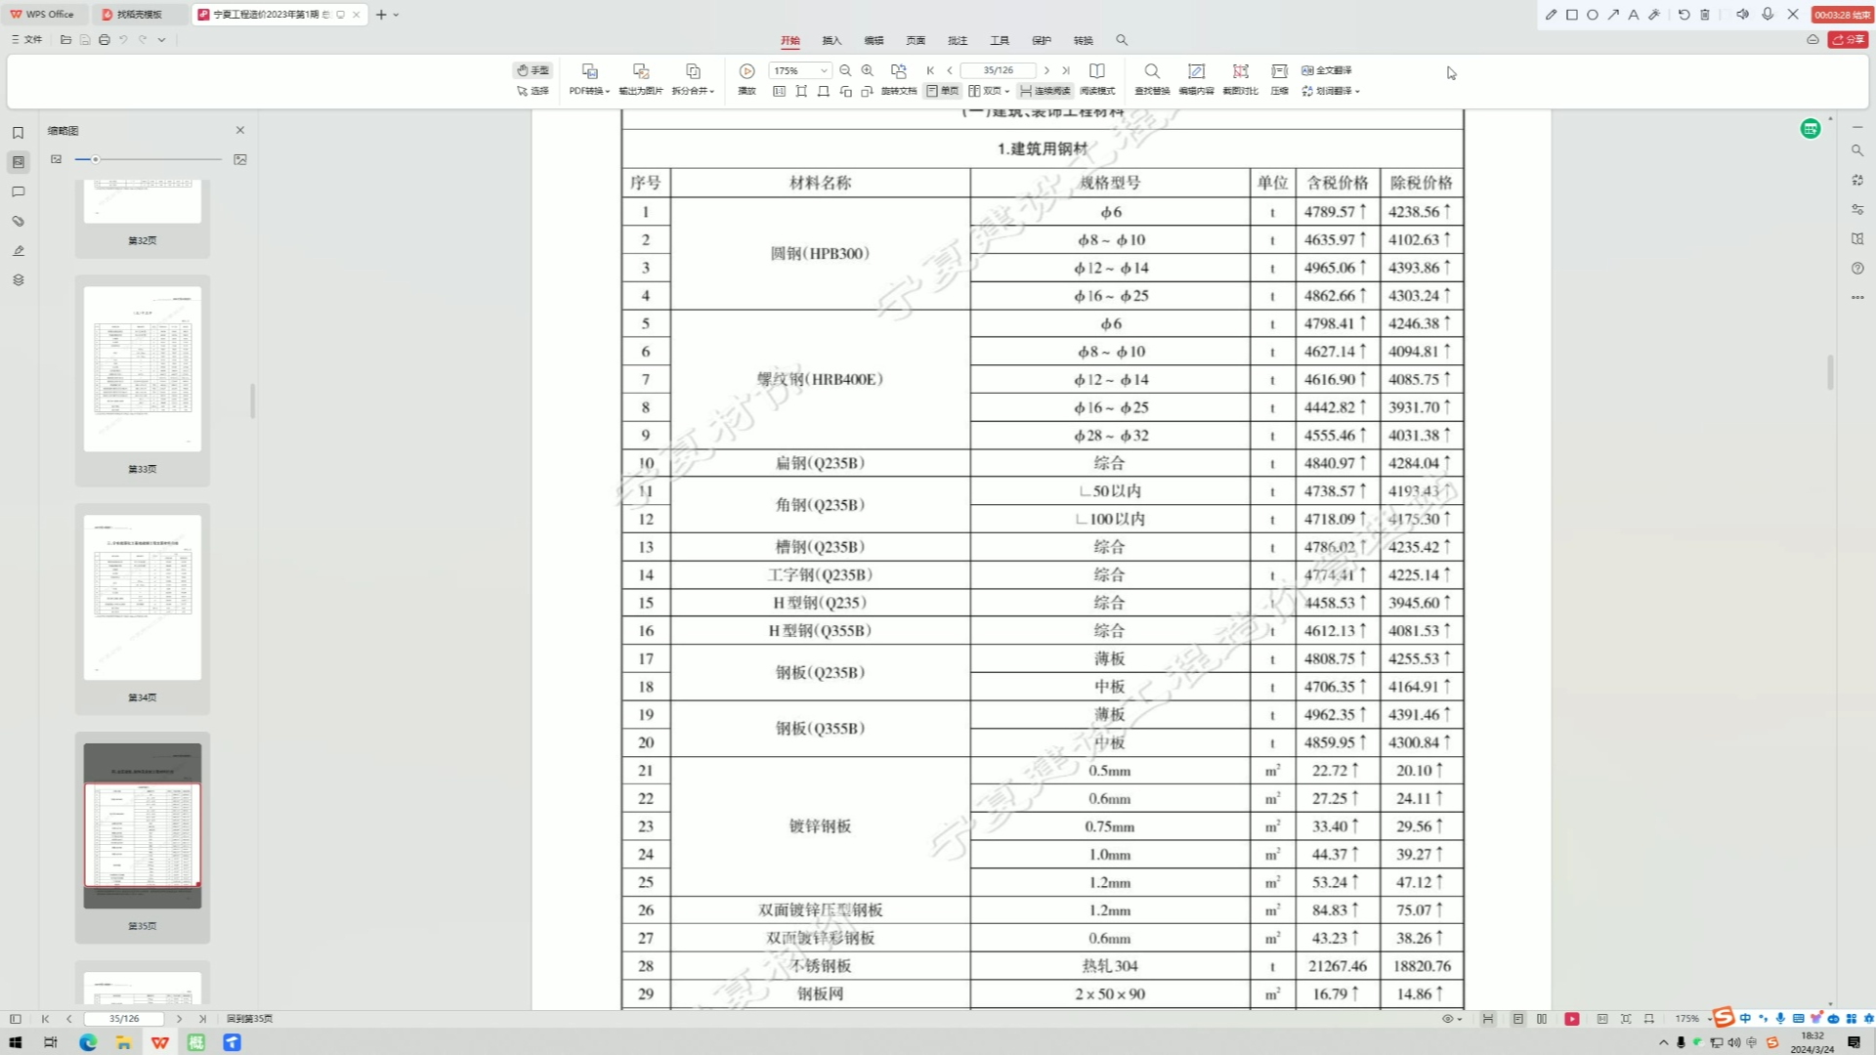1876x1055 pixels.
Task: Open the 工具 ribbon tab
Action: [x=1000, y=40]
